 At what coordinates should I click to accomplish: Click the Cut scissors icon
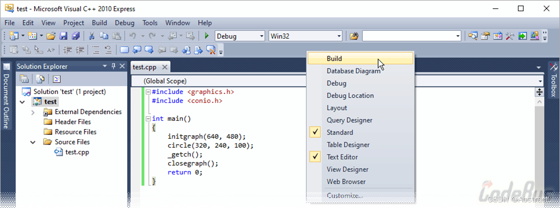coord(91,36)
